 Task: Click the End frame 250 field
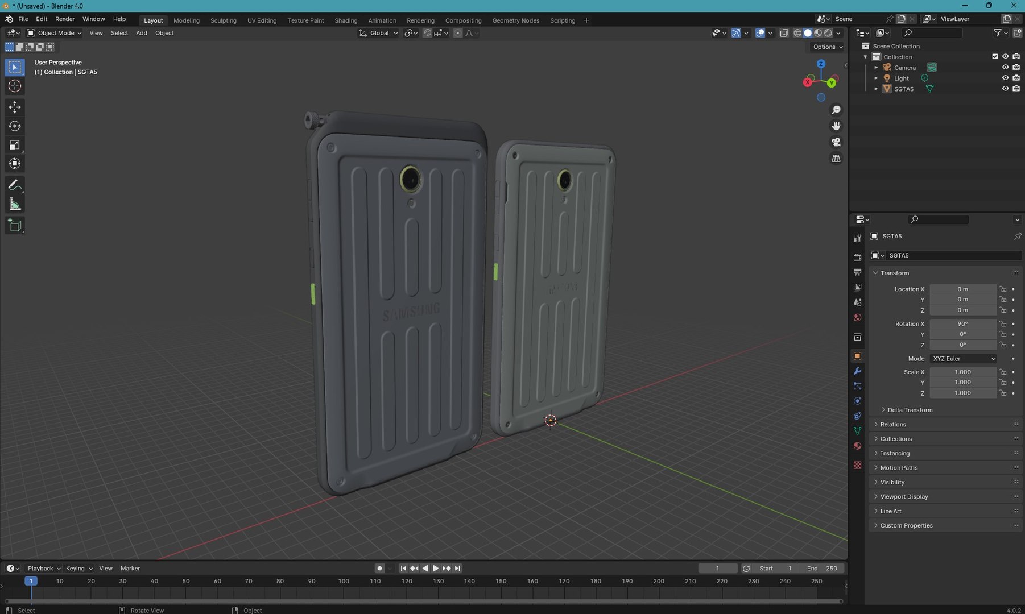click(x=822, y=569)
